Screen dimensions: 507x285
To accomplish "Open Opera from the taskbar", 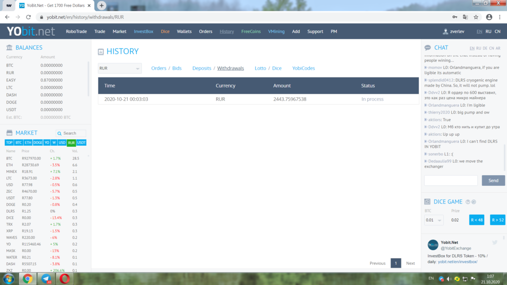I will tap(65, 278).
